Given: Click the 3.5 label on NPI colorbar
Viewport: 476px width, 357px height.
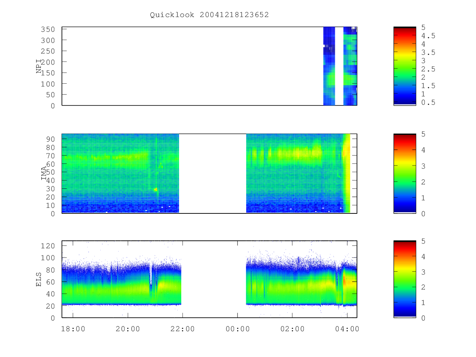Looking at the screenshot, I should tap(428, 52).
